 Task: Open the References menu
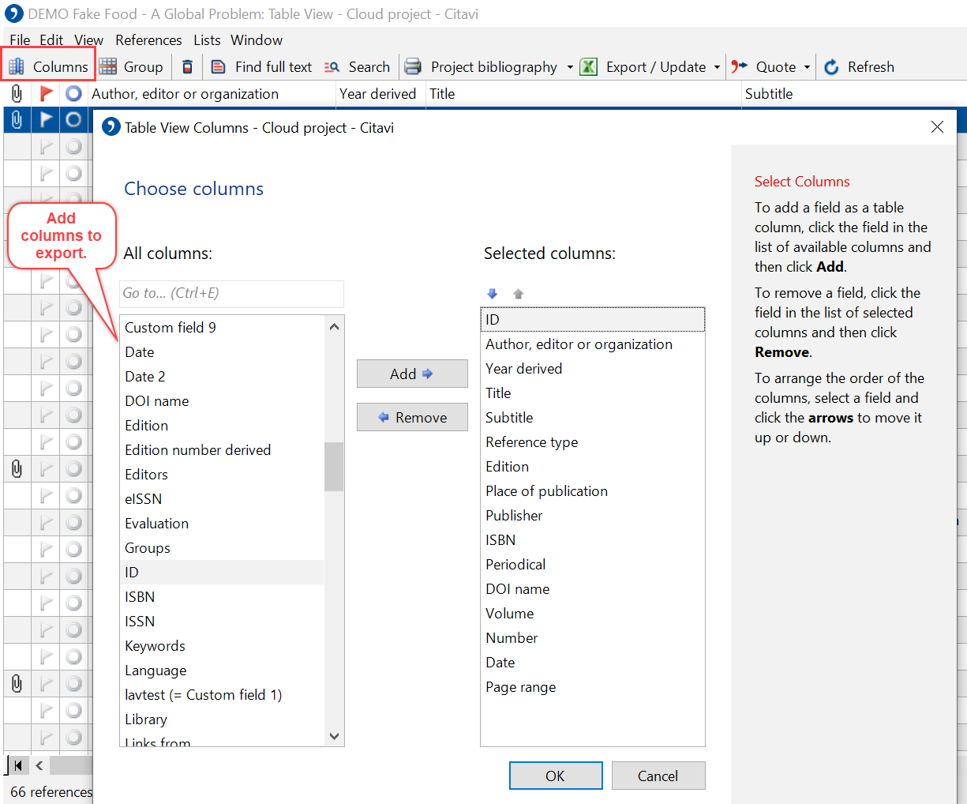[148, 40]
